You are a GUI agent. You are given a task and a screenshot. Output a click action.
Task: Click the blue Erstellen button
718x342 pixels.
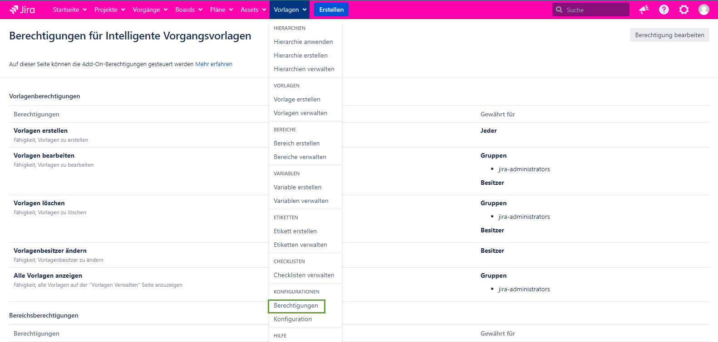tap(331, 10)
